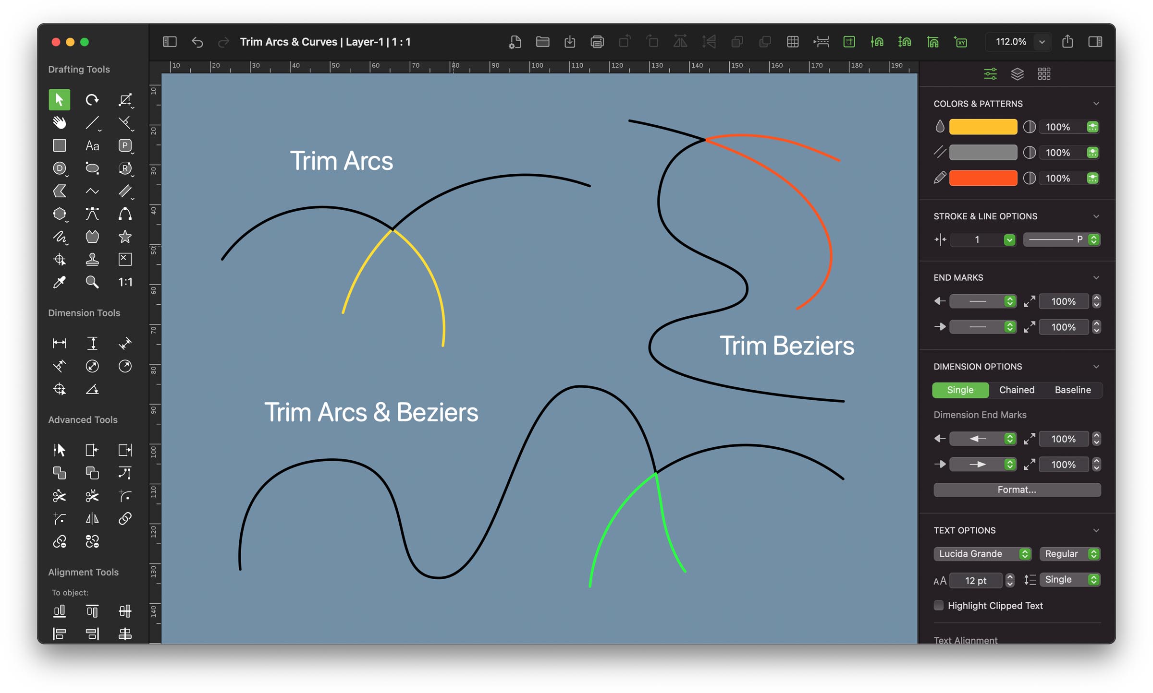Select Chained dimension mode
The image size is (1153, 693).
point(1017,390)
